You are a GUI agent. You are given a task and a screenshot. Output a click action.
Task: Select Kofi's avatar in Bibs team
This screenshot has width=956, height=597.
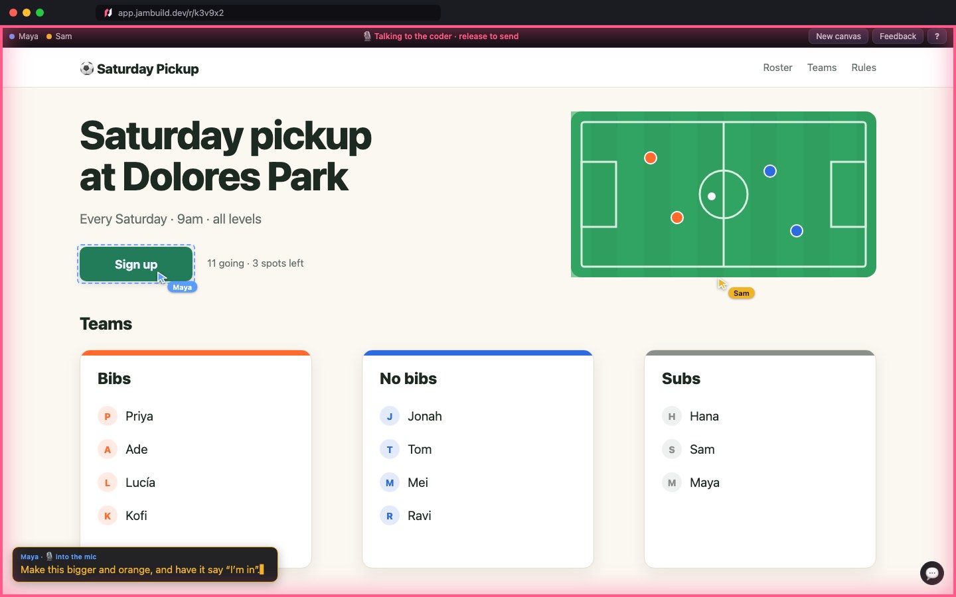(108, 515)
